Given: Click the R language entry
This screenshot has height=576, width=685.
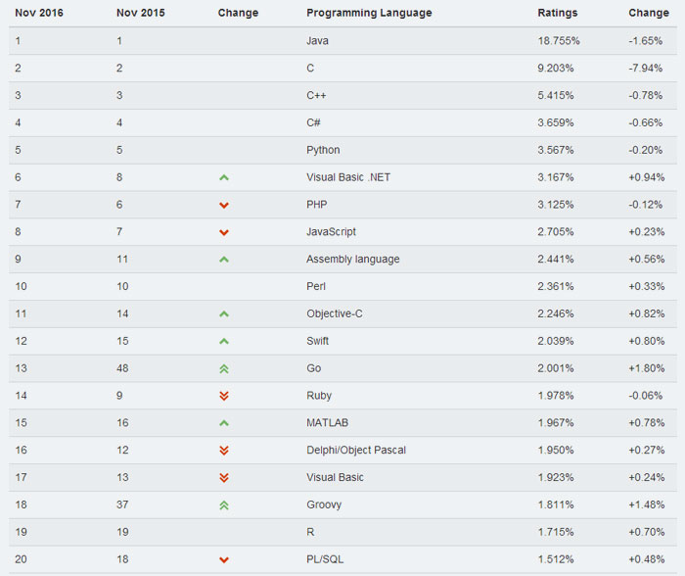Looking at the screenshot, I should (310, 532).
